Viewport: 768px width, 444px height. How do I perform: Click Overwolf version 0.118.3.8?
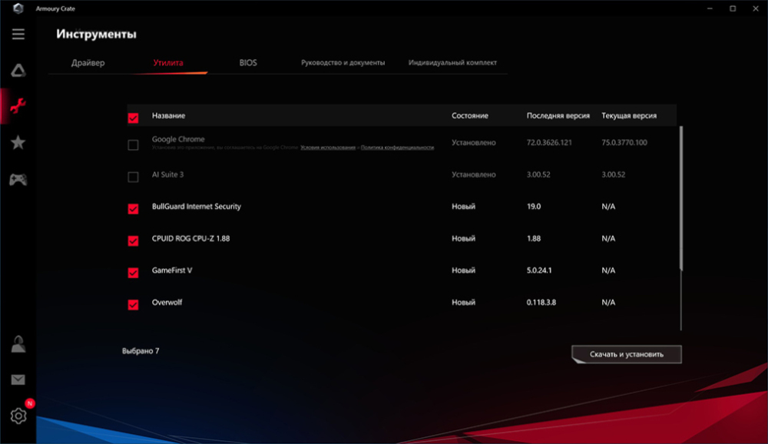[x=541, y=303]
